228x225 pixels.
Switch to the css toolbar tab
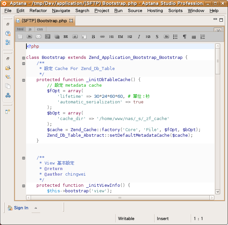click(40, 29)
